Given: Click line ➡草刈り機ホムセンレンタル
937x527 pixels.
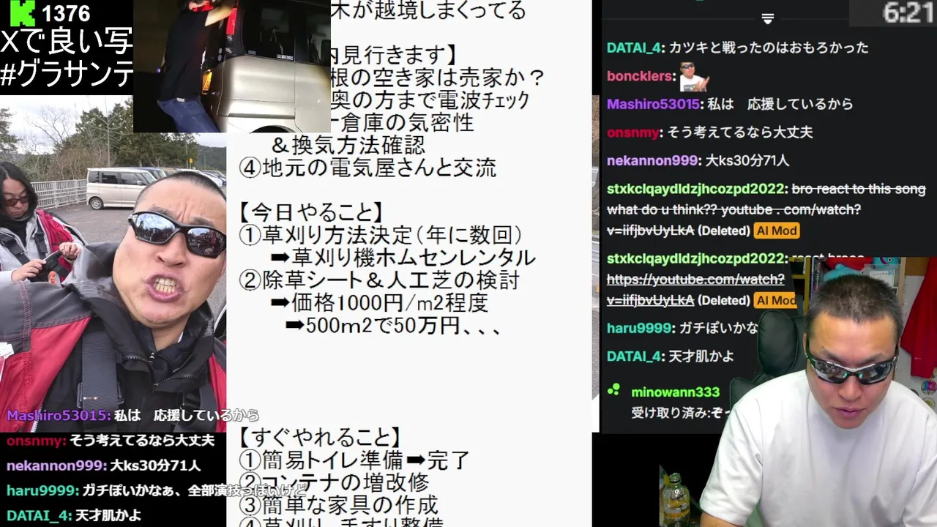Looking at the screenshot, I should pyautogui.click(x=403, y=258).
